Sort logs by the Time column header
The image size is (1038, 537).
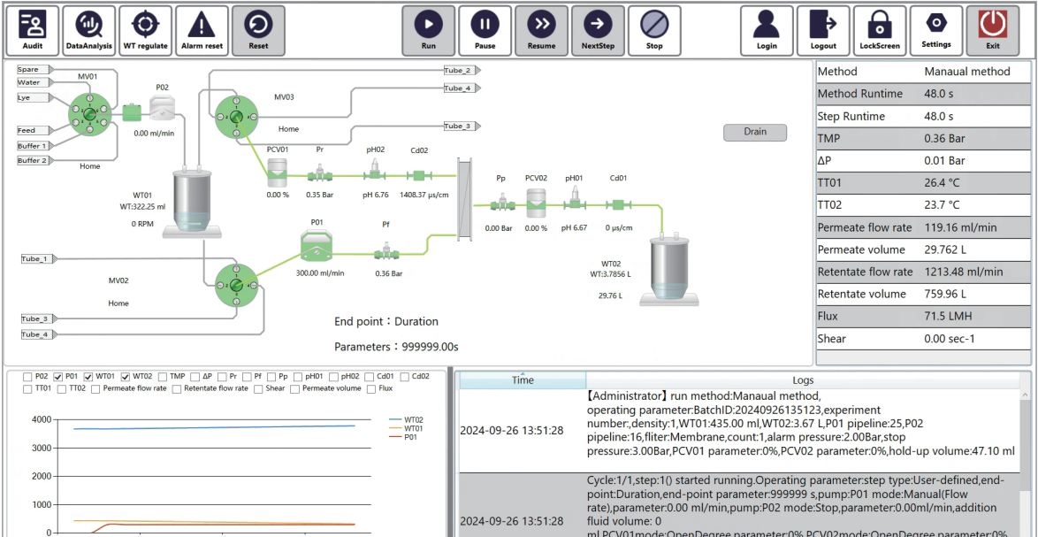523,380
